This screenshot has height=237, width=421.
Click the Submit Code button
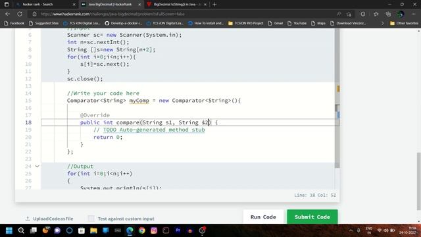(312, 217)
